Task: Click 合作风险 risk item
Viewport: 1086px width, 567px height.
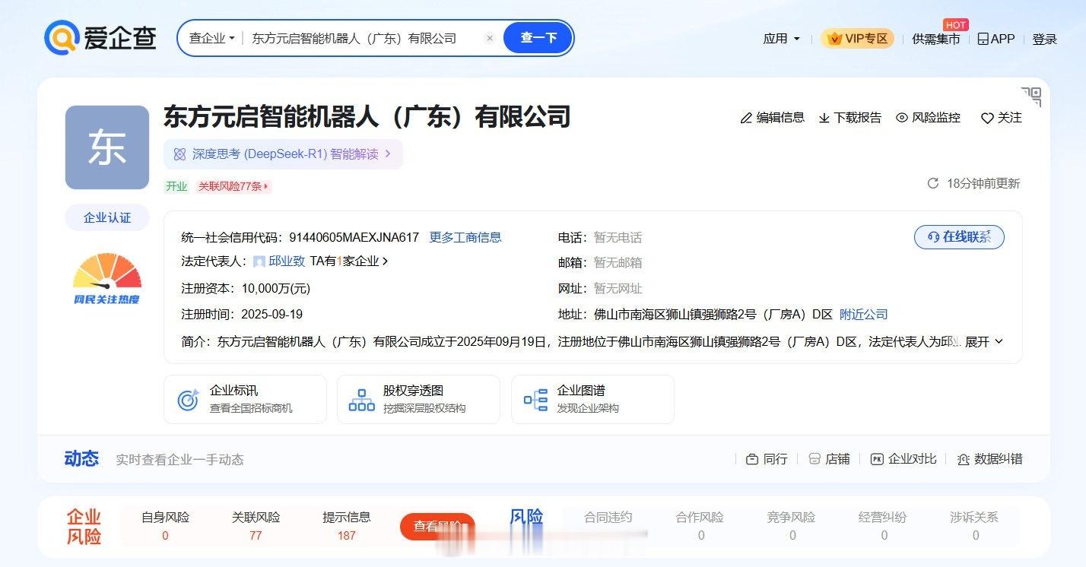Action: pos(700,526)
